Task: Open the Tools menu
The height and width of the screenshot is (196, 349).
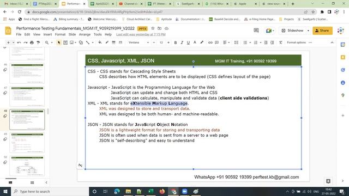Action: 98,34
